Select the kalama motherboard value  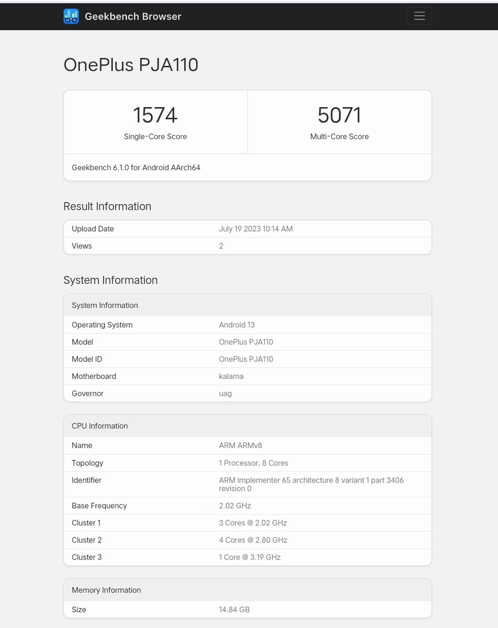point(231,376)
